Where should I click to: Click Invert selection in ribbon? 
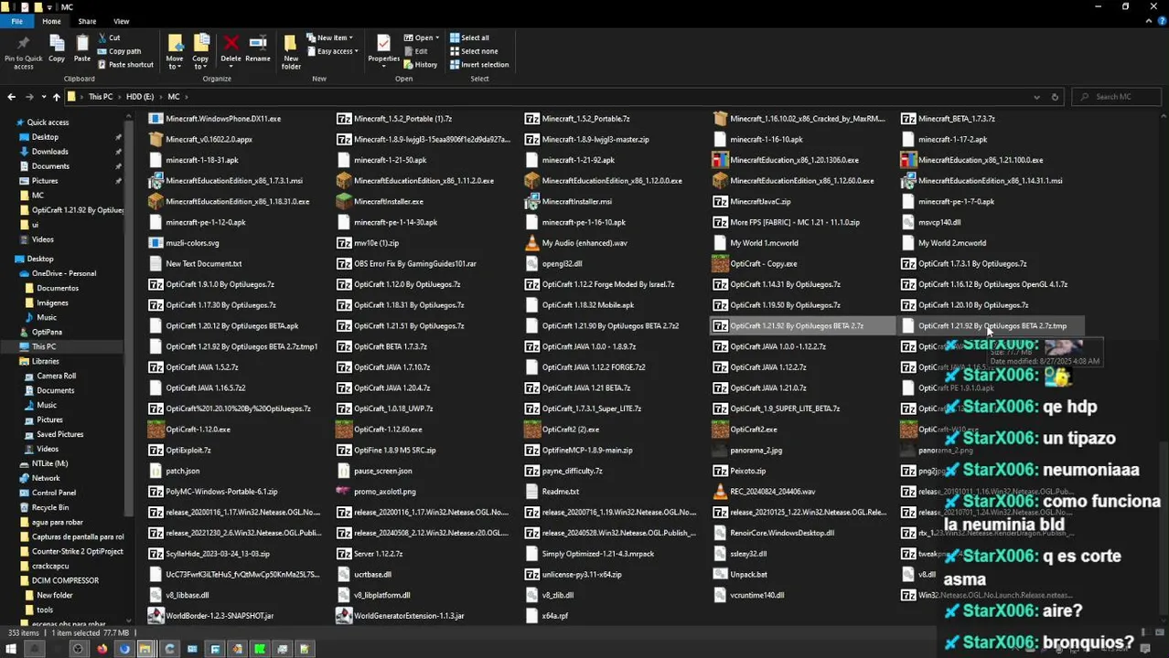(478, 65)
